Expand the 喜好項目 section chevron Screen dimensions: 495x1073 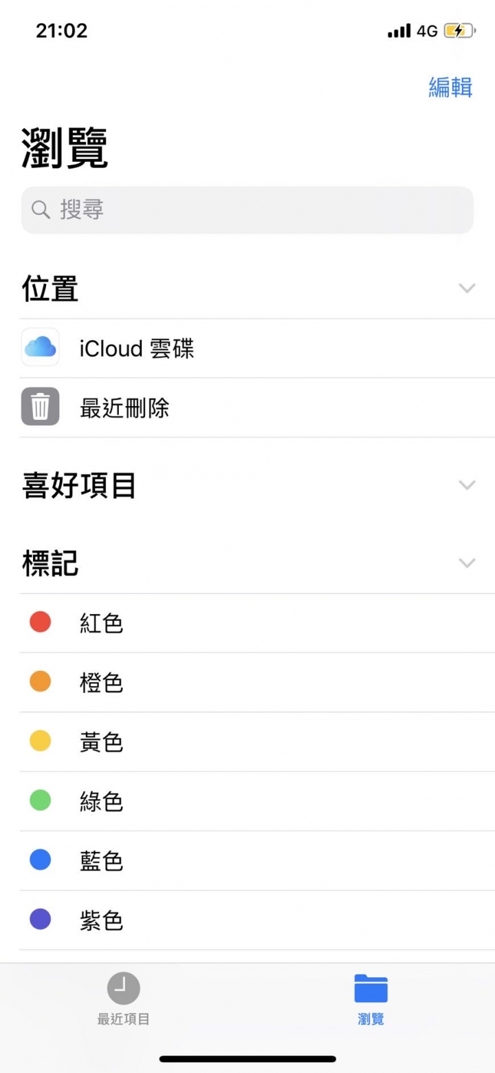[x=467, y=485]
